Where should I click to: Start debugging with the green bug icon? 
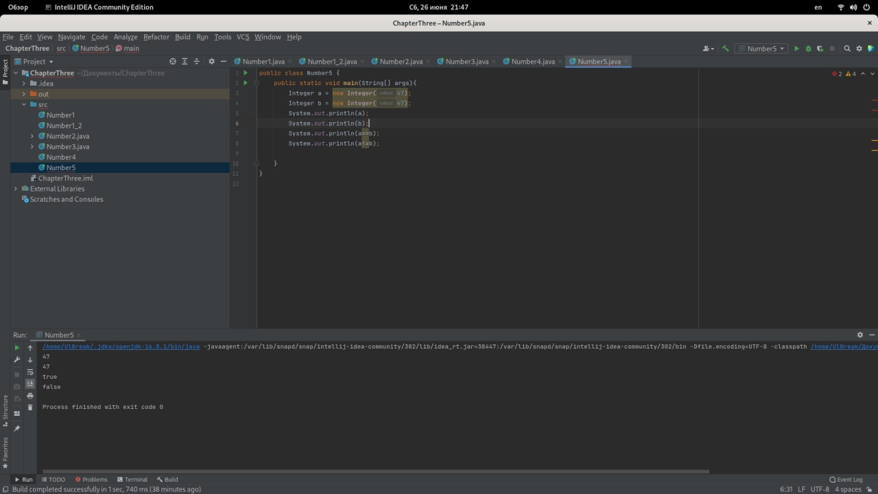[808, 49]
